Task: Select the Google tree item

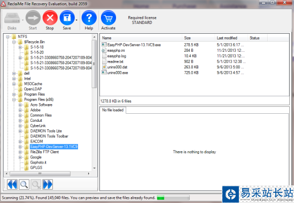Action: [x=36, y=157]
